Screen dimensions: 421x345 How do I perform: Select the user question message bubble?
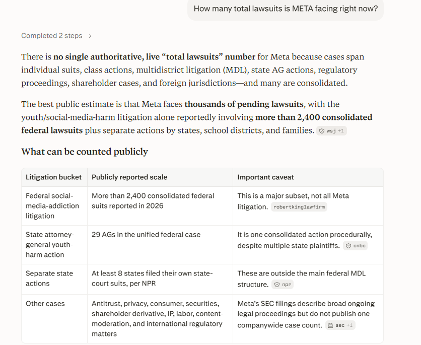click(286, 9)
